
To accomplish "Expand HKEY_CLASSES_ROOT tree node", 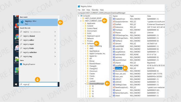I will [81, 18].
